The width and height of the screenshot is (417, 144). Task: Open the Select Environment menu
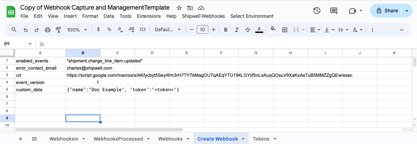tap(252, 16)
